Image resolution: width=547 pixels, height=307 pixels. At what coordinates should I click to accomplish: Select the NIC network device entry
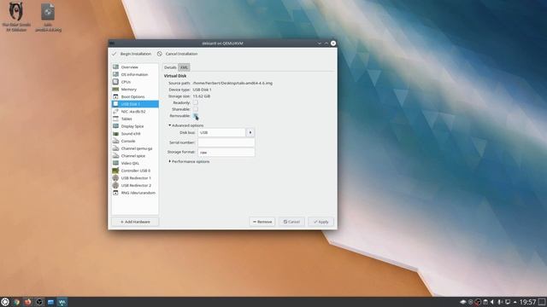[x=135, y=112]
